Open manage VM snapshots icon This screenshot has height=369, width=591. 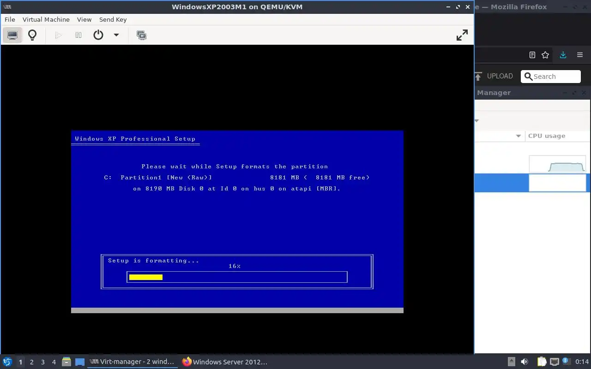[x=141, y=35]
